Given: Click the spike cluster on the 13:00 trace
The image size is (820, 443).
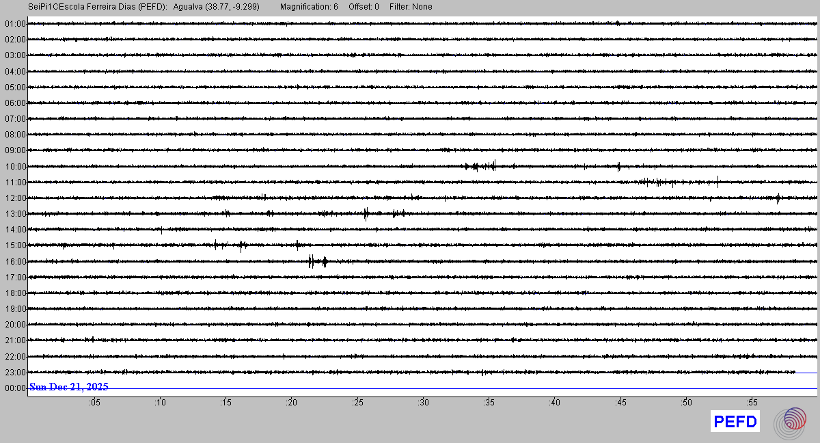Looking at the screenshot, I should [x=366, y=213].
